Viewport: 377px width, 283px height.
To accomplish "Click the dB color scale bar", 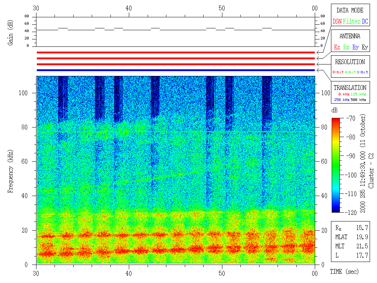I will pos(336,165).
